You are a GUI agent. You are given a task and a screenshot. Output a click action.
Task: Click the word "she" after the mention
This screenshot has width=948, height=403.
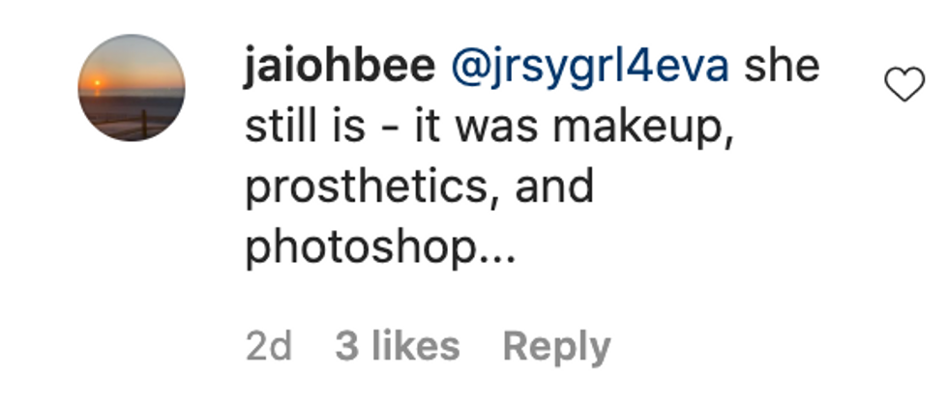[782, 67]
